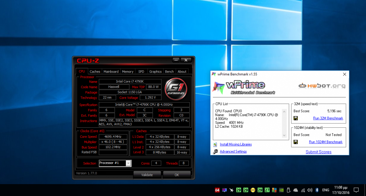Switch to the About tab
The image size is (366, 196).
[x=182, y=71]
